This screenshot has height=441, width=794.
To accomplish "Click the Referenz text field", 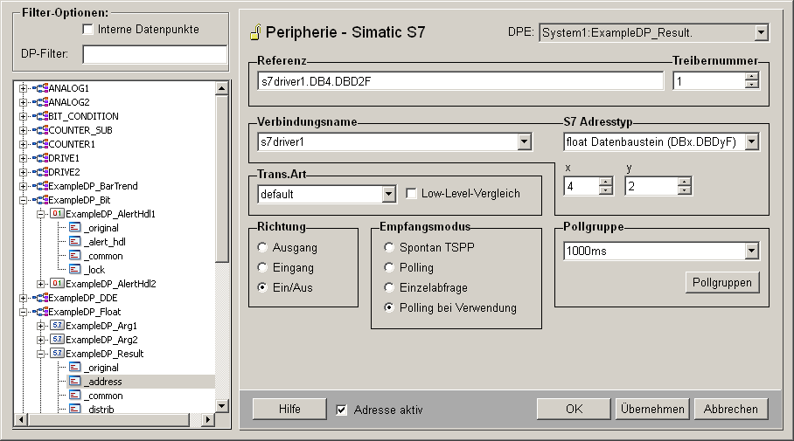I will [460, 81].
